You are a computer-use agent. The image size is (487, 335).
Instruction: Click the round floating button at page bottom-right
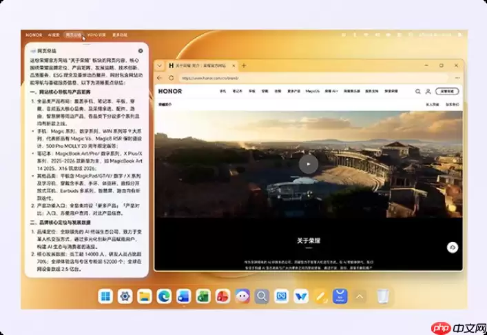[x=453, y=247]
